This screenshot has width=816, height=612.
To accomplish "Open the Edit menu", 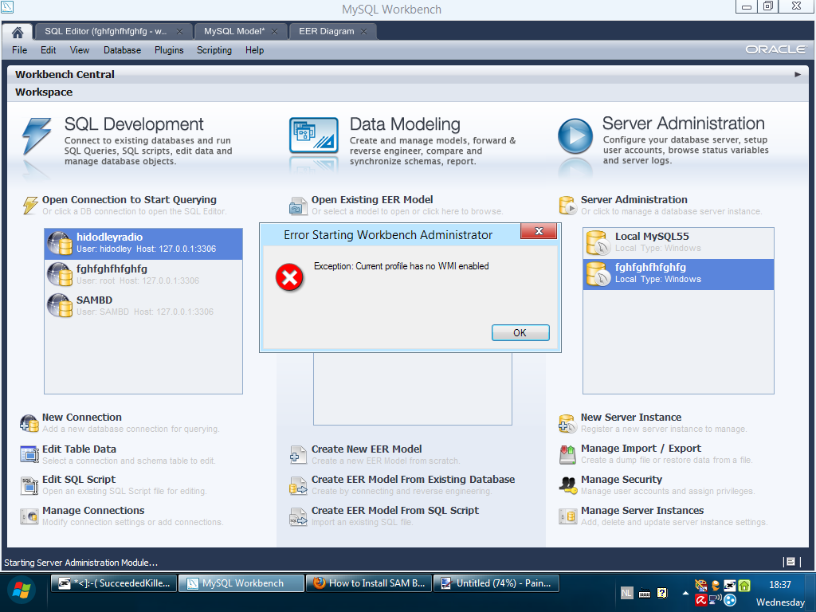I will (x=49, y=50).
